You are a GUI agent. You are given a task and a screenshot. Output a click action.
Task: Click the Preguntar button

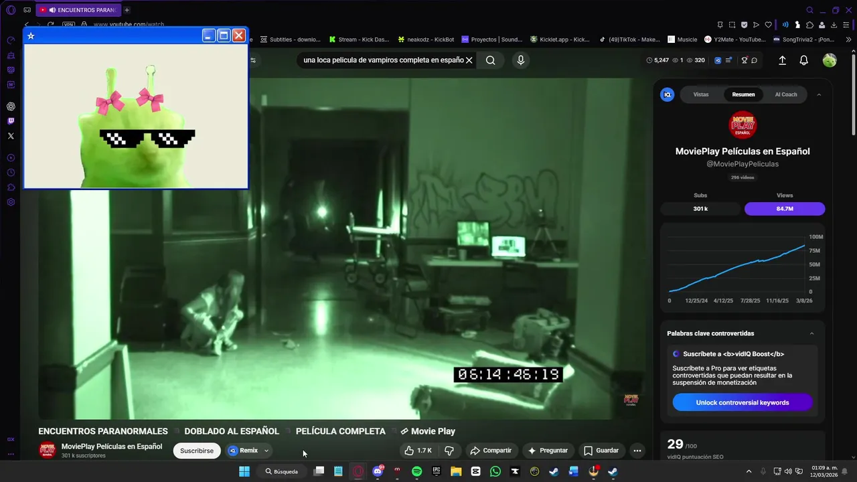coord(548,451)
